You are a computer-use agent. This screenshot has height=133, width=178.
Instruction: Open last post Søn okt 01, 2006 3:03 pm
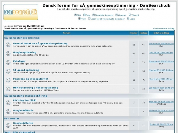click(161, 70)
